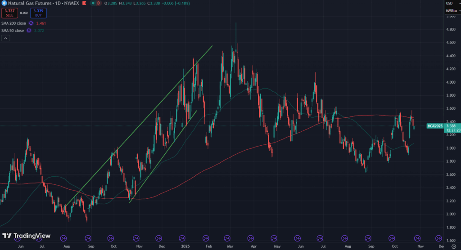Open chart settings gear at bottom right
Screen dimensions: 461x250
pos(453,246)
